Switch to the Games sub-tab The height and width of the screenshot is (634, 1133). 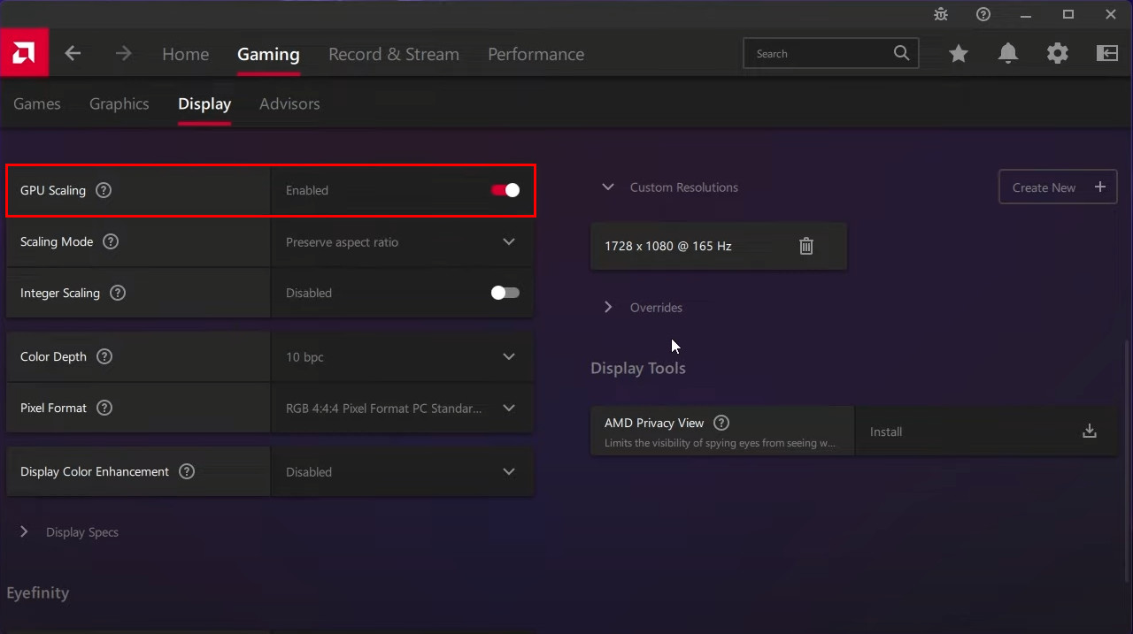pos(37,103)
